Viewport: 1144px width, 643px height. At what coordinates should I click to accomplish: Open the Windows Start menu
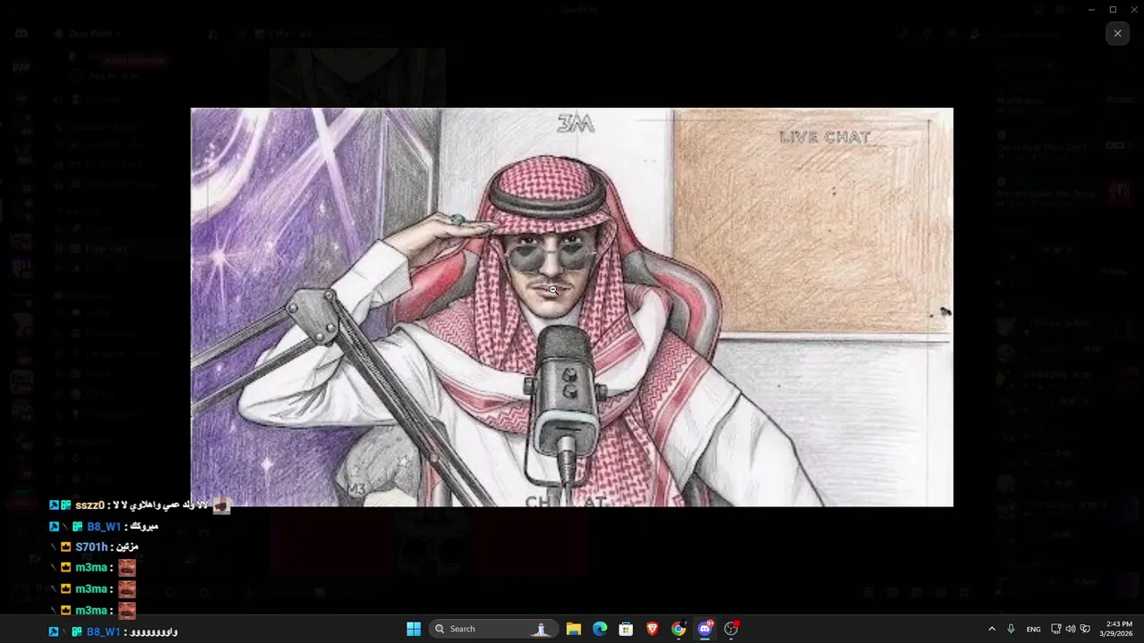[x=414, y=629]
